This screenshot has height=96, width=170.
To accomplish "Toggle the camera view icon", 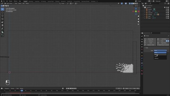I will 138,22.
